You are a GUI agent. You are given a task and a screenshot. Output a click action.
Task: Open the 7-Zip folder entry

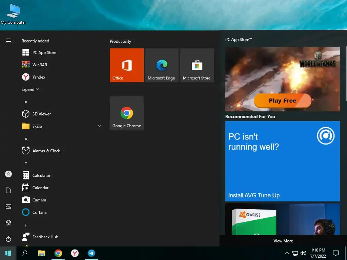62,126
